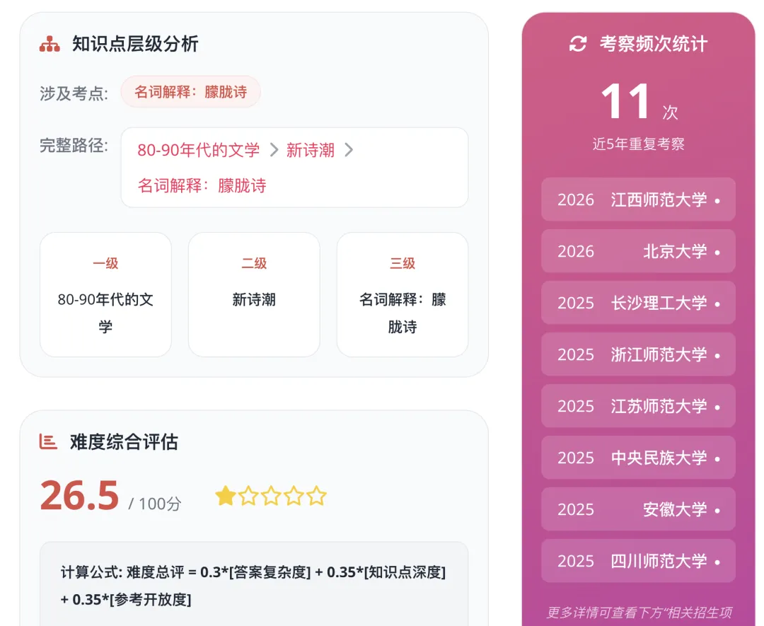The width and height of the screenshot is (764, 626).
Task: Click the chart icon beside 难度综合评估
Action: click(x=48, y=442)
